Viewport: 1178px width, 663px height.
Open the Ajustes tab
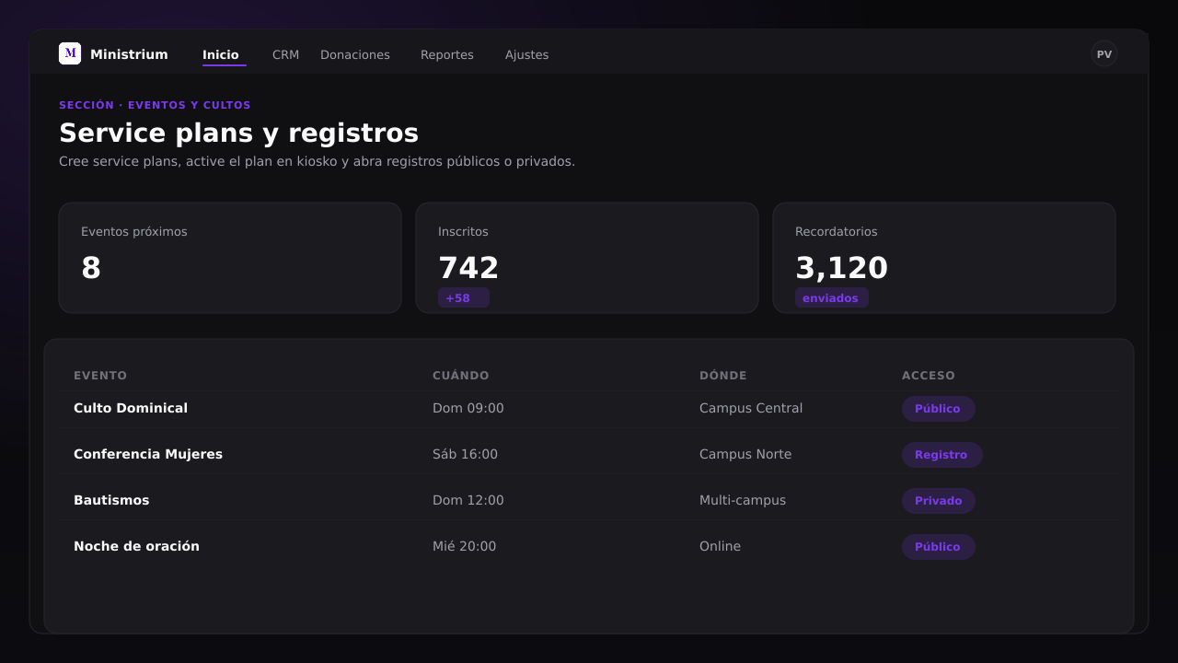(526, 55)
